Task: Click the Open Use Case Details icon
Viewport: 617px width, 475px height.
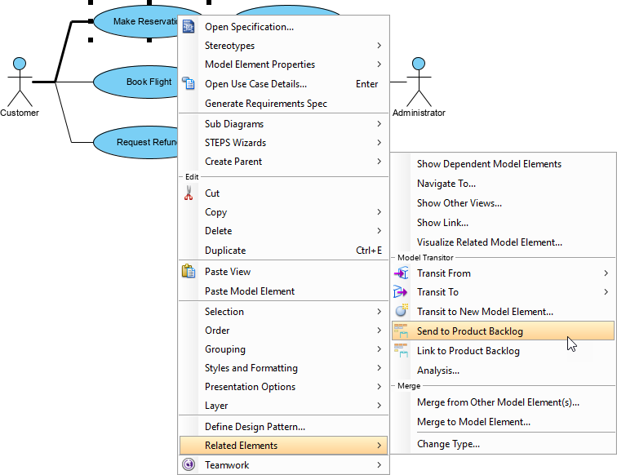Action: (189, 83)
